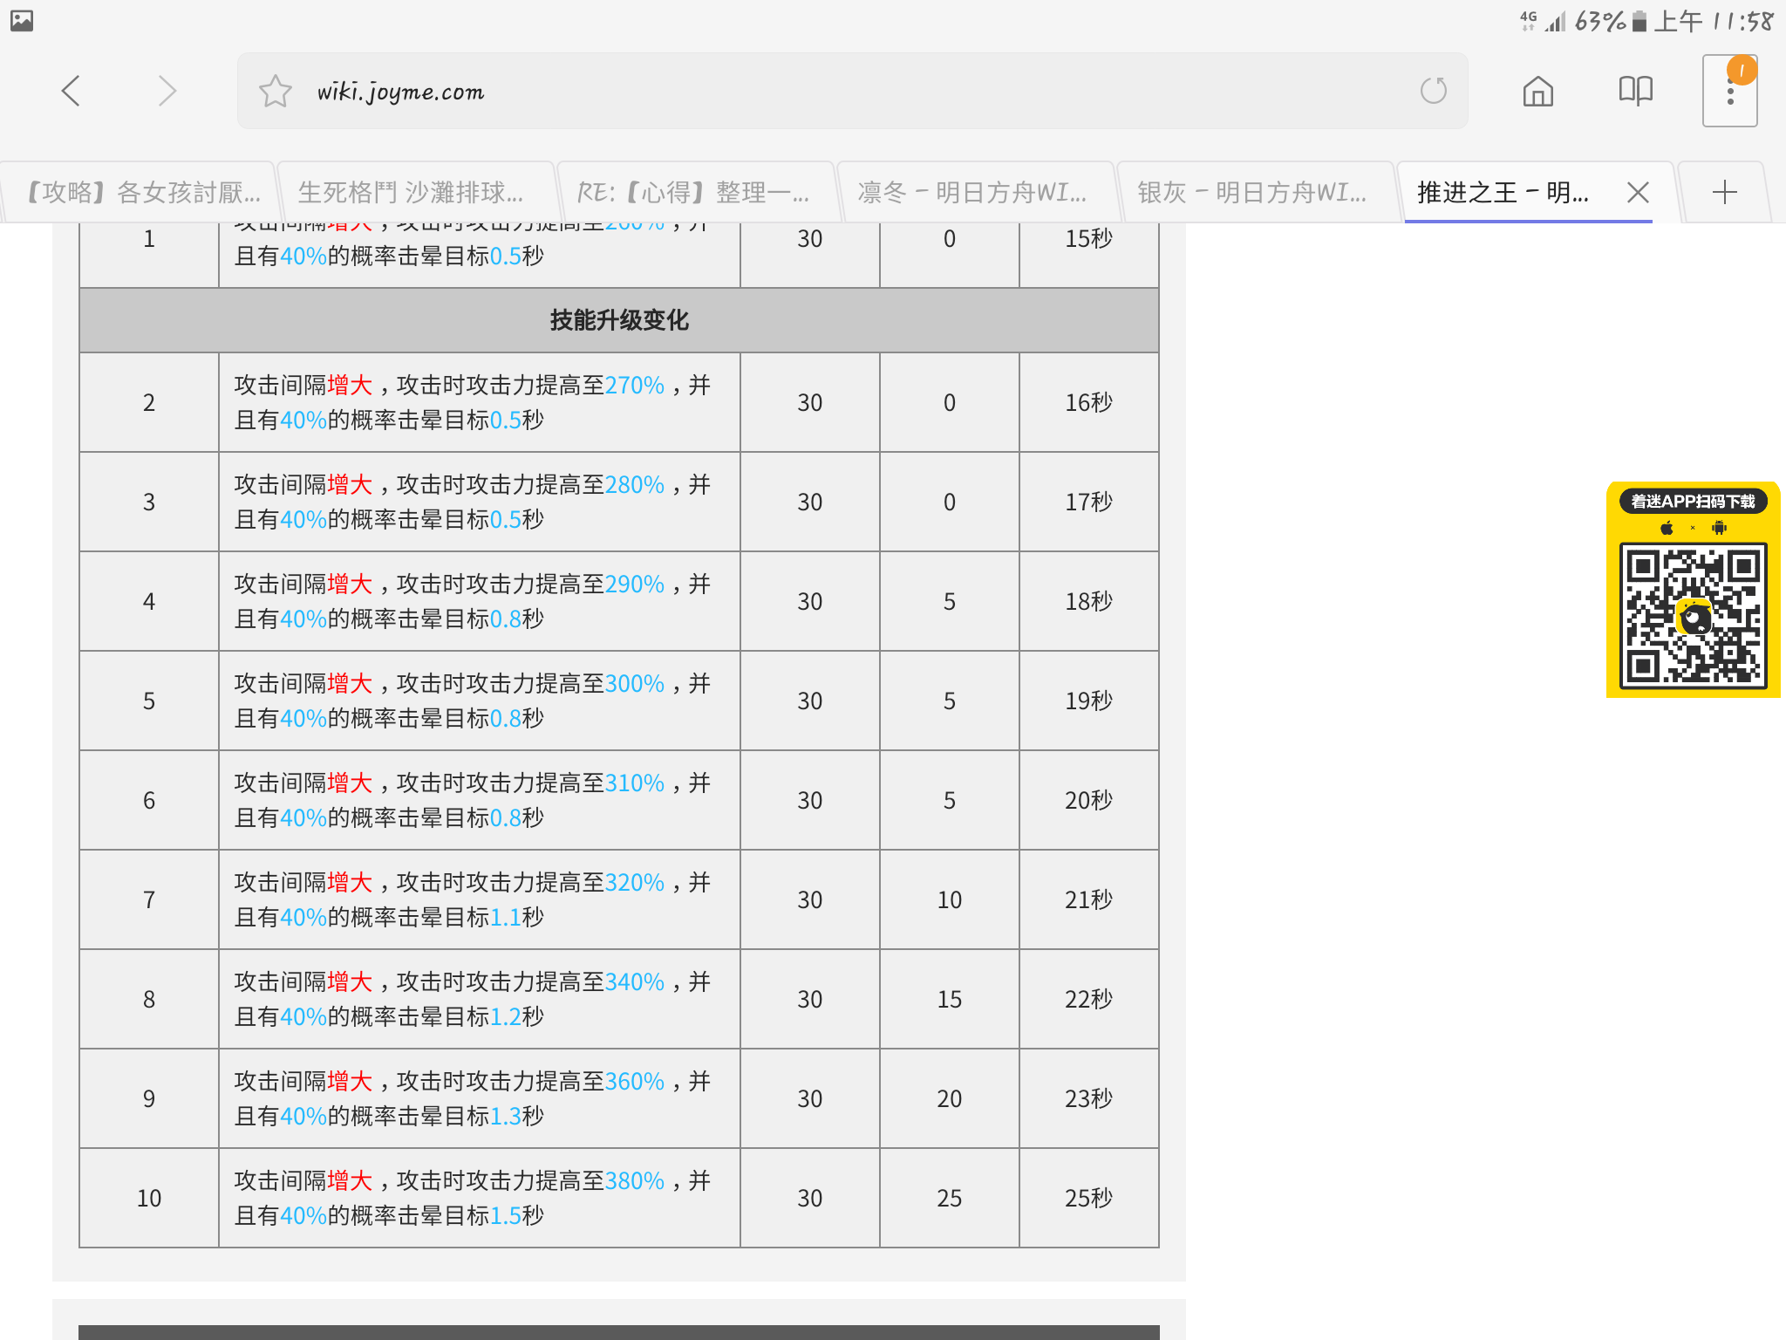Image resolution: width=1786 pixels, height=1340 pixels.
Task: Tap the 300% skill description cell
Action: (480, 701)
